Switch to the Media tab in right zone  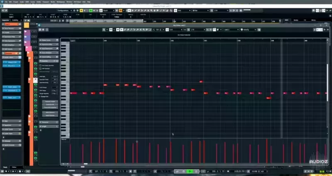(x=296, y=20)
